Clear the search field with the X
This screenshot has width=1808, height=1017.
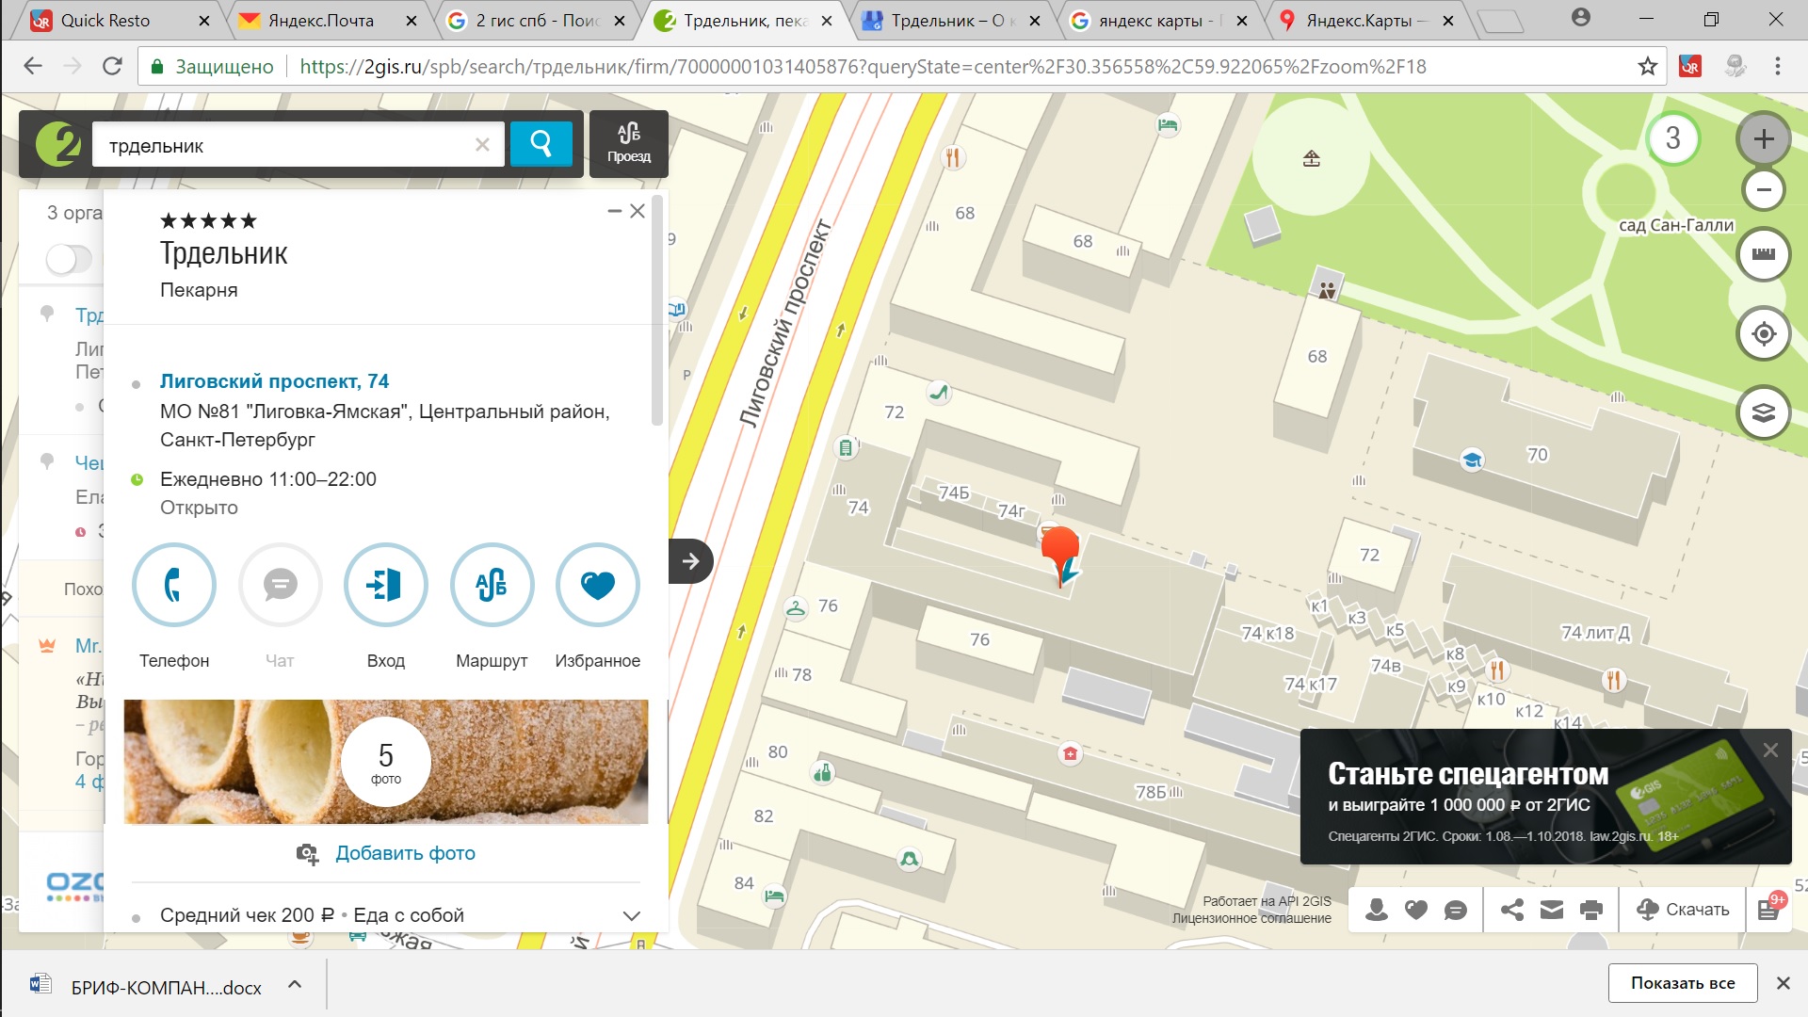tap(482, 144)
